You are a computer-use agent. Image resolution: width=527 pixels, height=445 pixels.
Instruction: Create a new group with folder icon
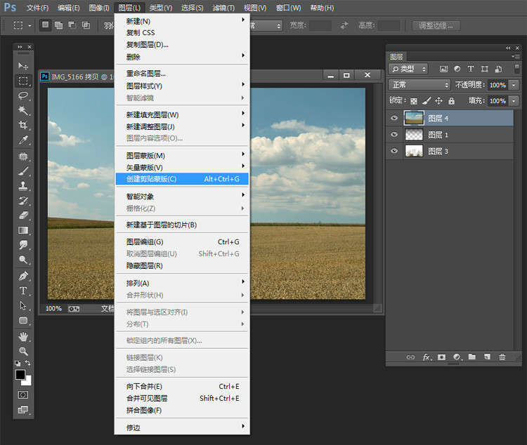point(472,357)
